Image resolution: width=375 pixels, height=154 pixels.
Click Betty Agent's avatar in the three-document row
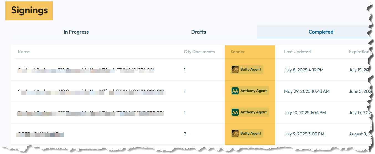(235, 134)
